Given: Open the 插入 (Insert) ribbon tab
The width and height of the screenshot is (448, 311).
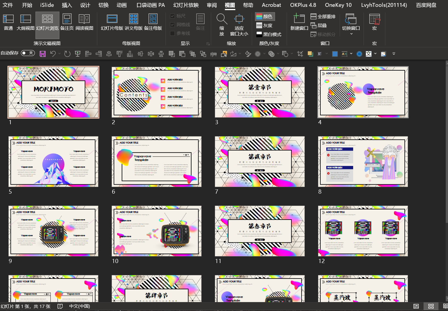Looking at the screenshot, I should (67, 5).
